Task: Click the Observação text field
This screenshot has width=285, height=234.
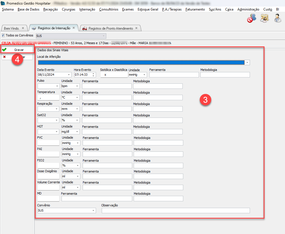Action: tap(176, 211)
